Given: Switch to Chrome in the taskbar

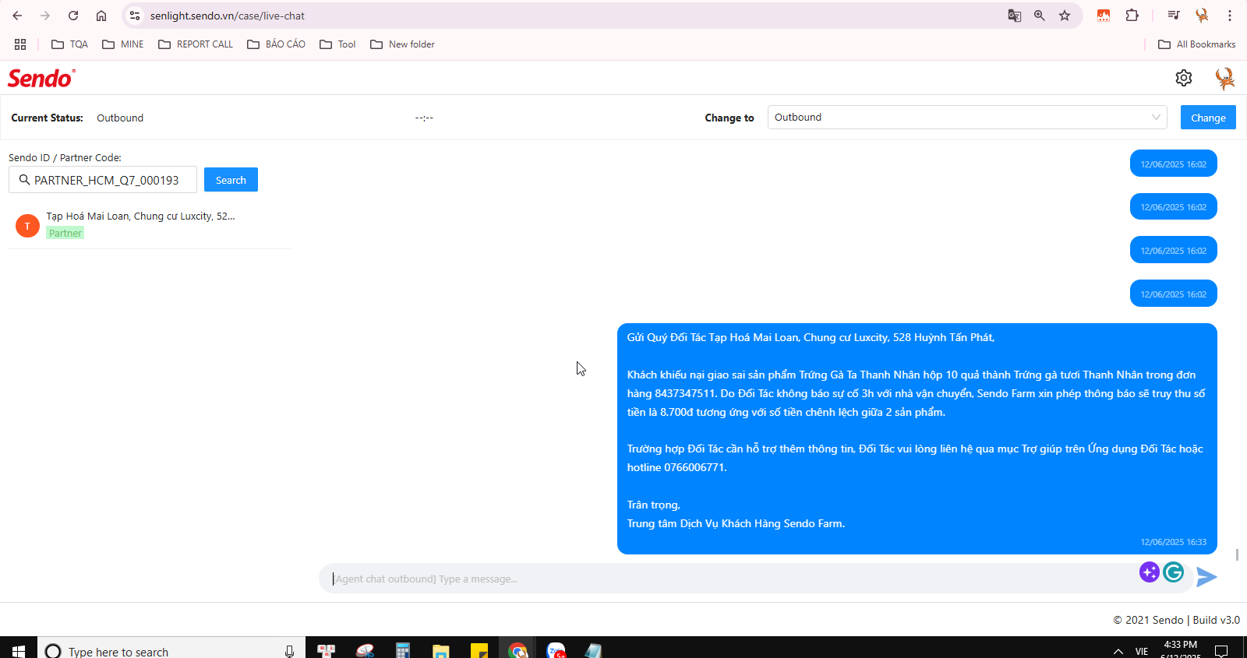Looking at the screenshot, I should 518,650.
